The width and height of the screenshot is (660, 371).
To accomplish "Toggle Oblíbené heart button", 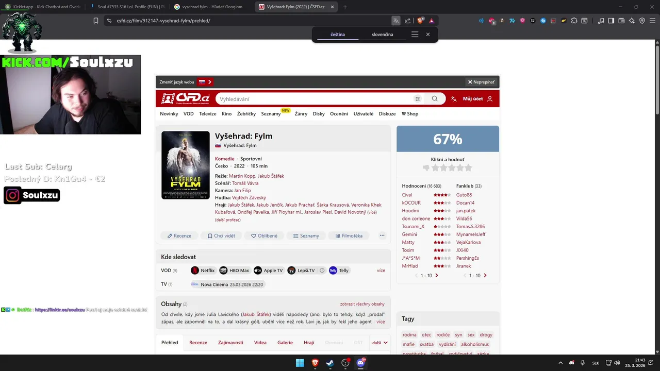I will [x=264, y=235].
